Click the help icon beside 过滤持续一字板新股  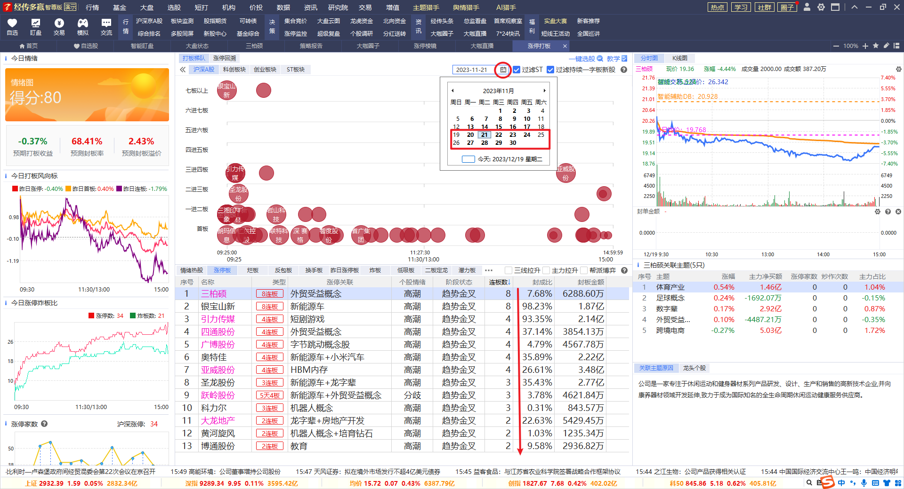click(624, 70)
